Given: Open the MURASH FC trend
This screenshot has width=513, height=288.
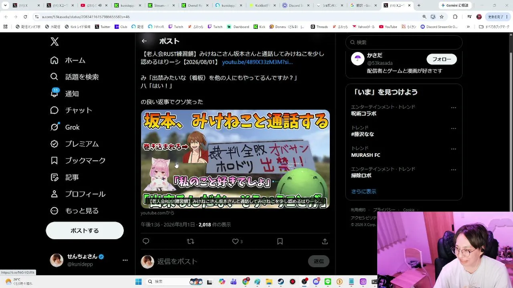Looking at the screenshot, I should click(x=366, y=155).
